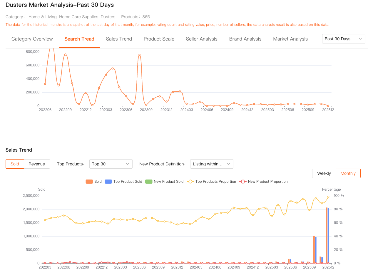This screenshot has width=373, height=275.
Task: Toggle Top Products Proportion legend line
Action: (211, 182)
